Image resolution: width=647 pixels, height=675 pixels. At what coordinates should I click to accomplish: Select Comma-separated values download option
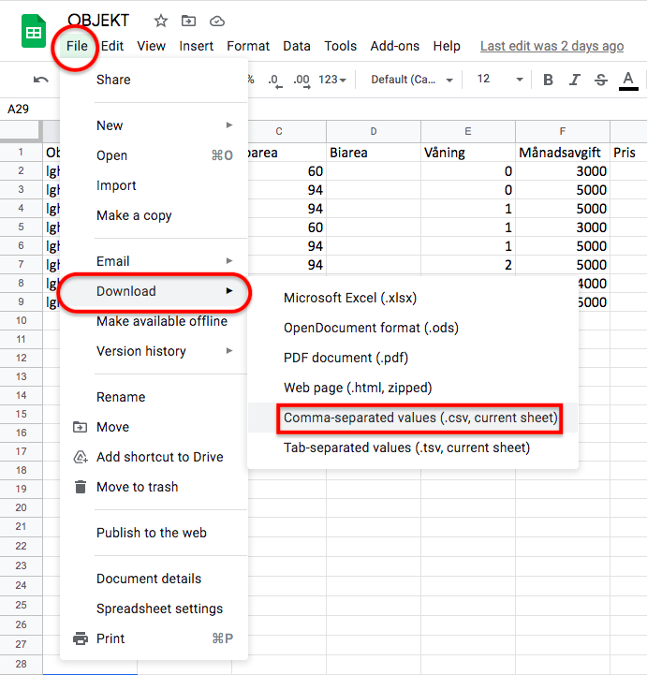(x=420, y=418)
